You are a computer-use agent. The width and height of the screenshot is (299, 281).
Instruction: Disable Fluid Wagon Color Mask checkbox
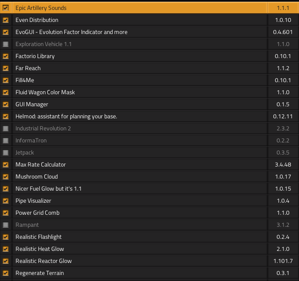[6, 92]
